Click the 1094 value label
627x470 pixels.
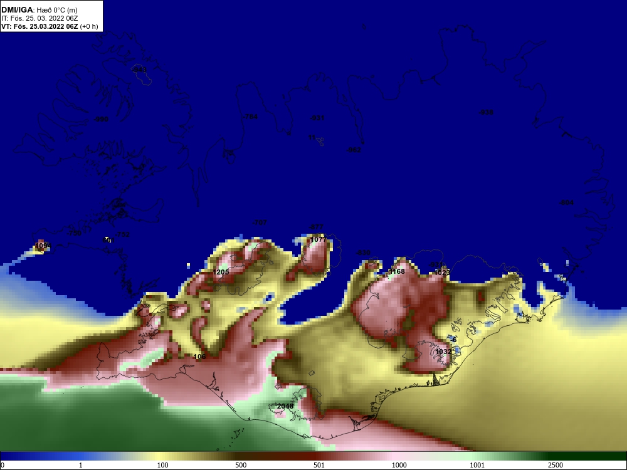click(x=43, y=246)
